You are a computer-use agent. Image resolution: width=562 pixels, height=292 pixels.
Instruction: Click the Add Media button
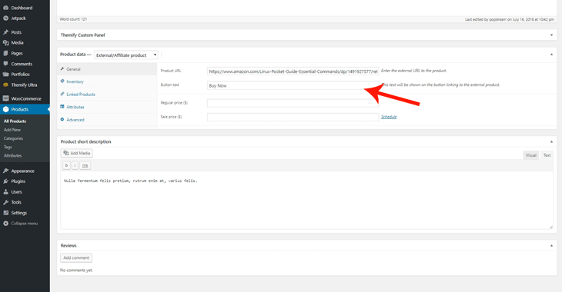77,153
